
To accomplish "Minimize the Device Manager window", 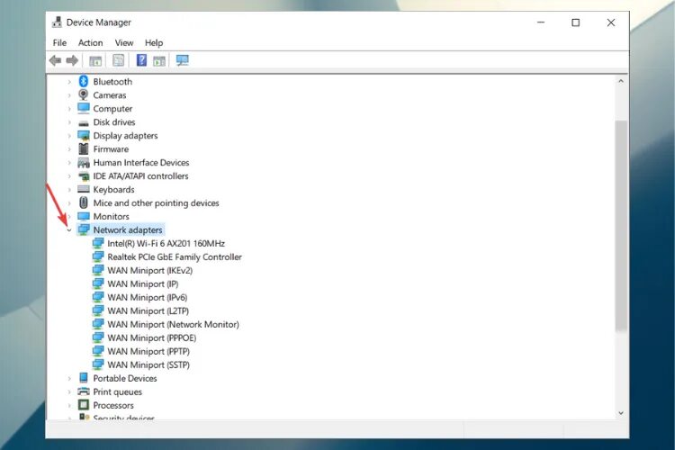I will tap(541, 22).
